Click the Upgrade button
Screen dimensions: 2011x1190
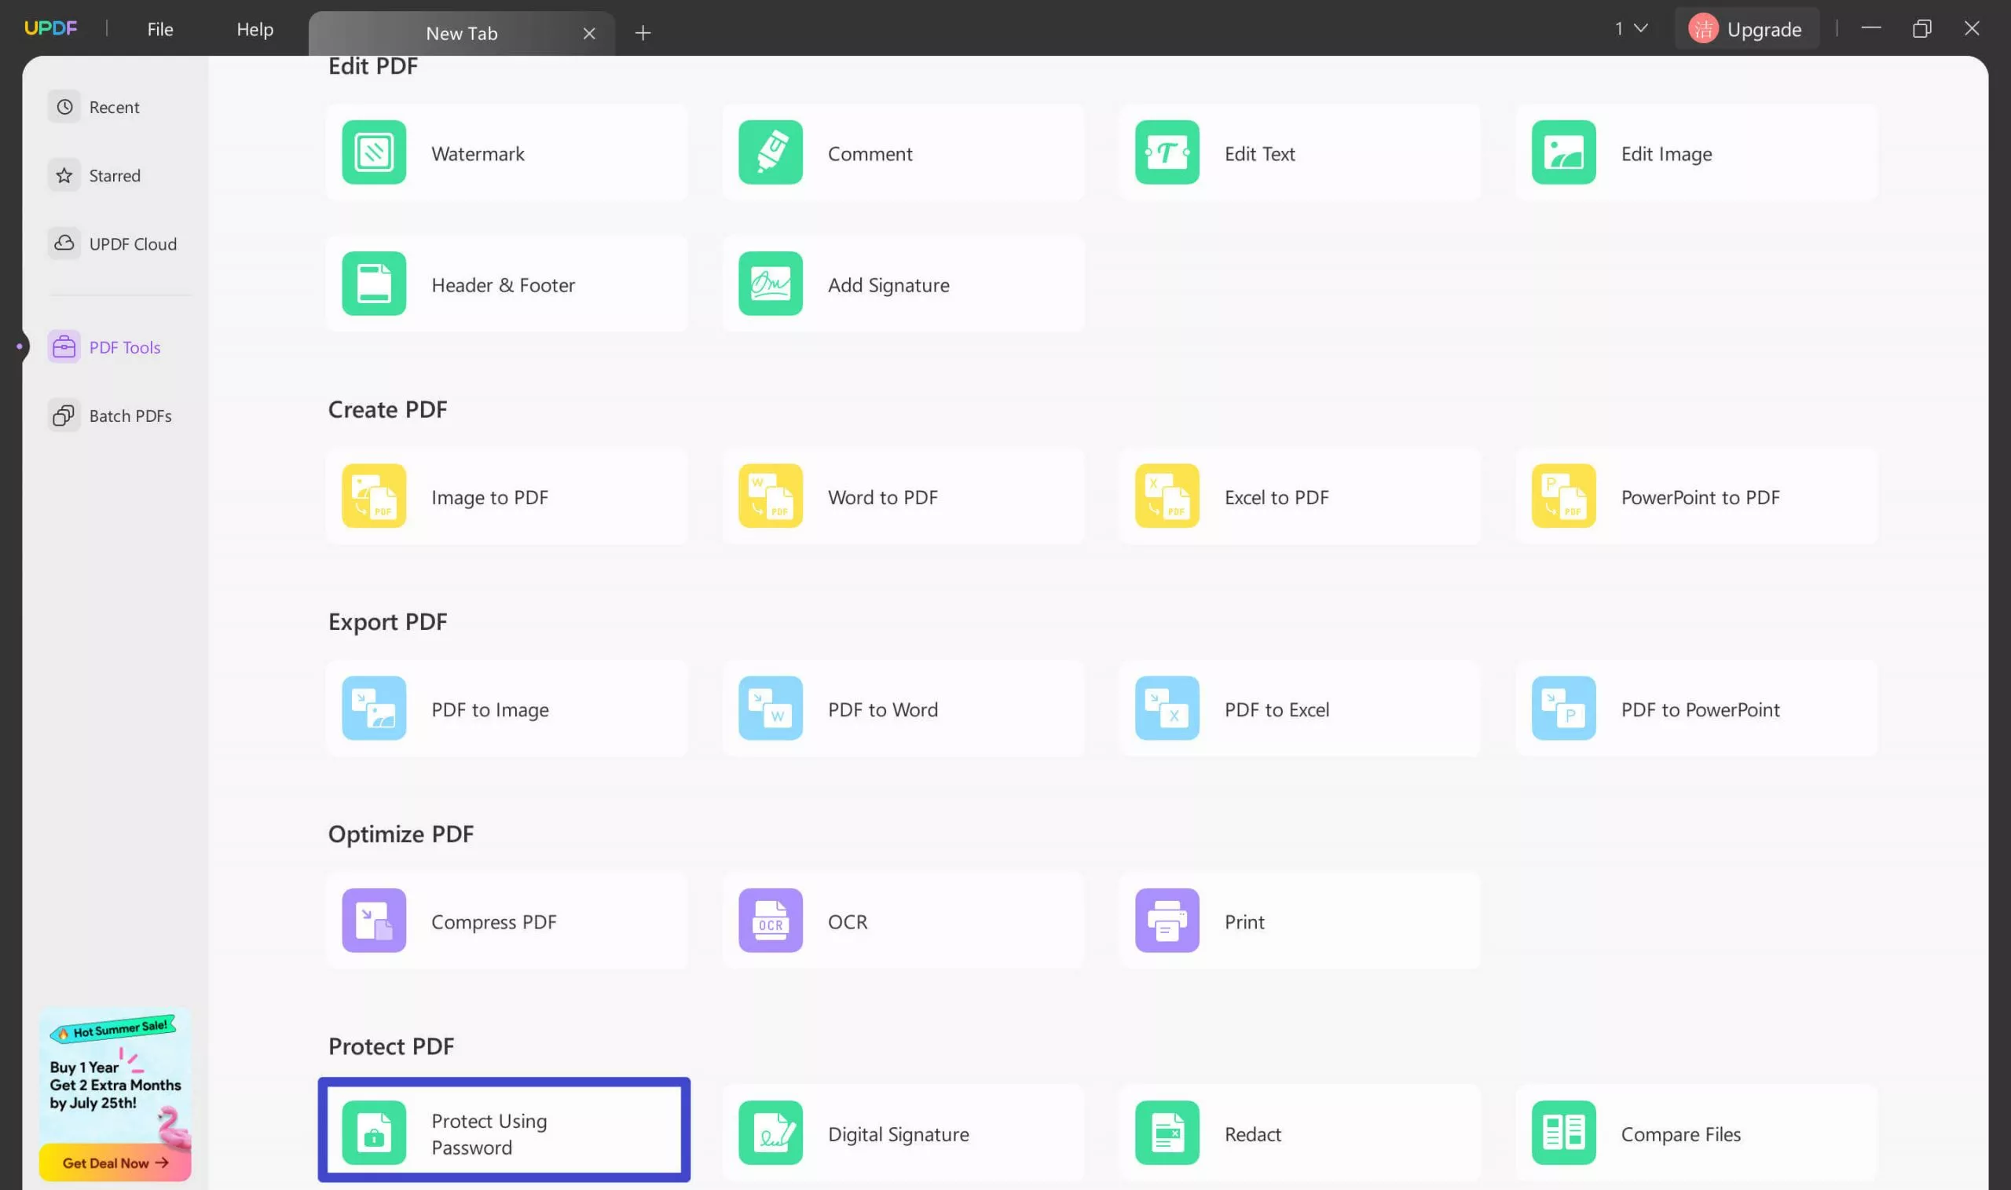click(x=1746, y=29)
